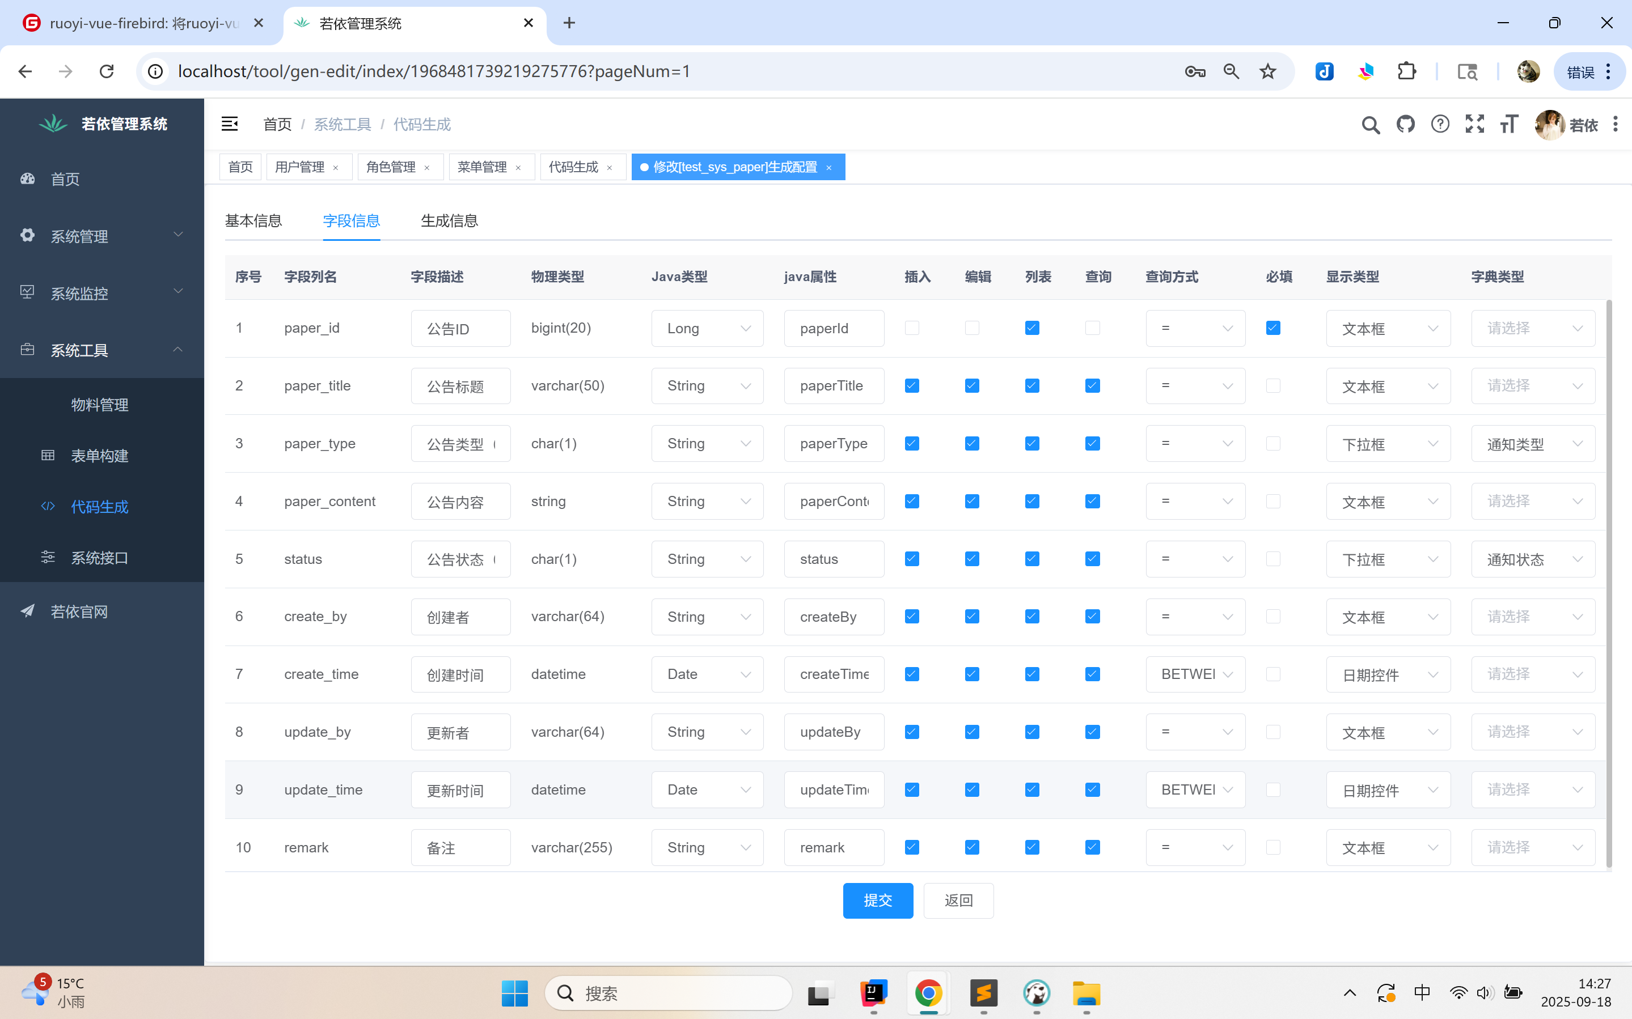The image size is (1632, 1019).
Task: Bookmark this page with star icon
Action: [x=1267, y=71]
